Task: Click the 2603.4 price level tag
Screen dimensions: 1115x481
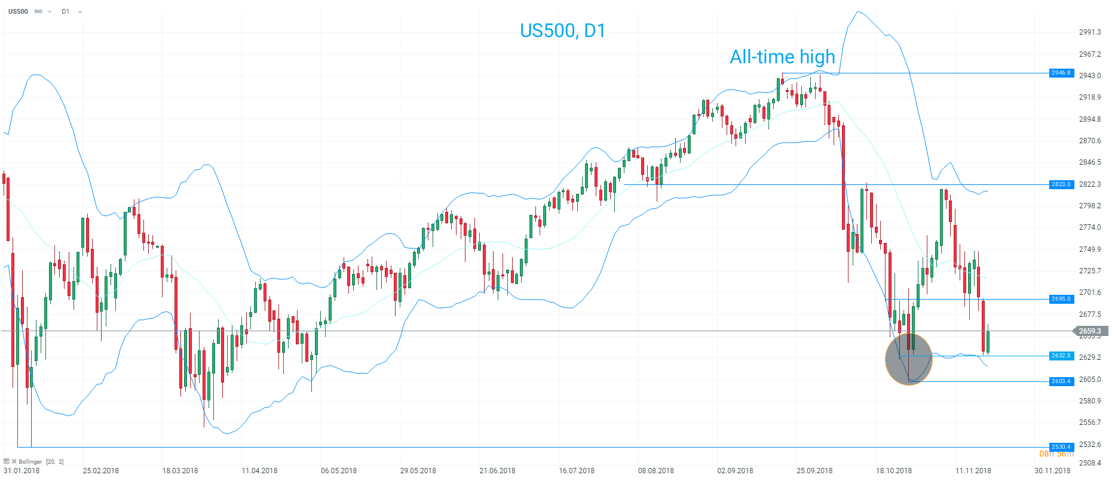Action: [1061, 381]
